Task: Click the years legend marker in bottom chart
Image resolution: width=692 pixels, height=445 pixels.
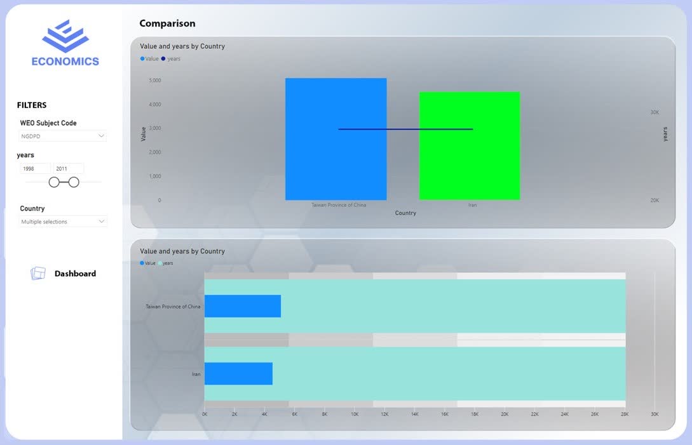Action: point(159,263)
